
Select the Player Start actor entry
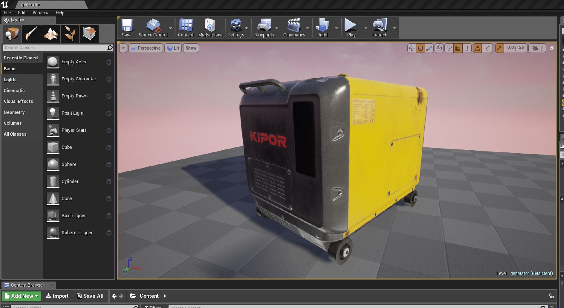79,130
